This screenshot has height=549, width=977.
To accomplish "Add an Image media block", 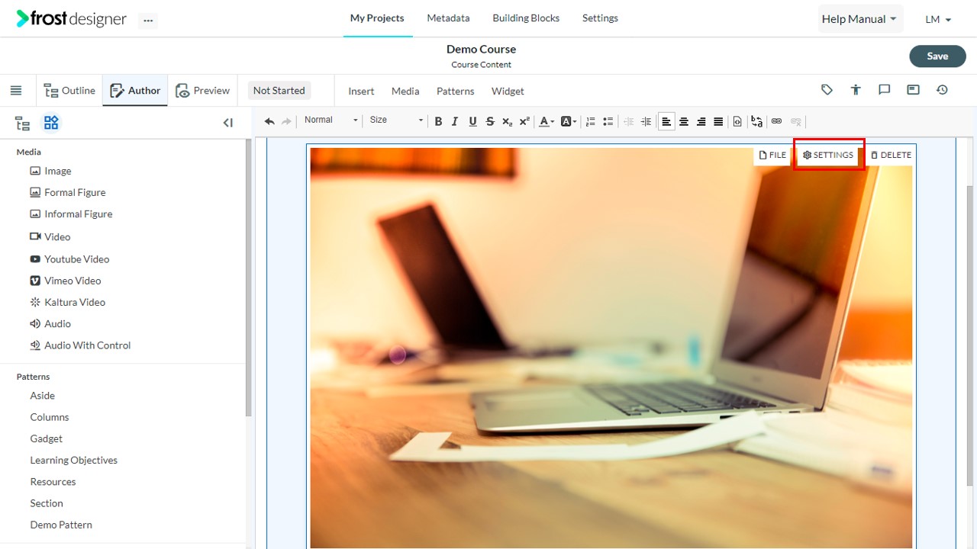I will (50, 171).
